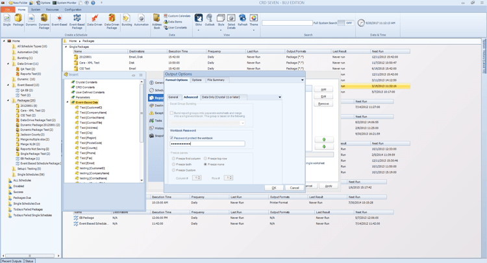Screen dimensions: 487x263
Task: Click the workbook password field
Action: [x=208, y=144]
